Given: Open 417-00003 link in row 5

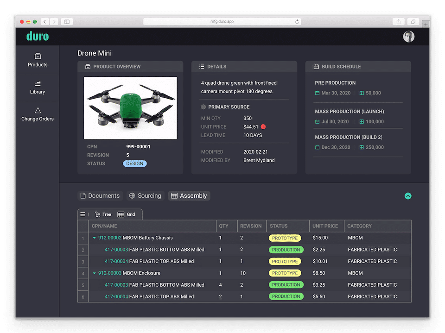Looking at the screenshot, I should (x=116, y=285).
